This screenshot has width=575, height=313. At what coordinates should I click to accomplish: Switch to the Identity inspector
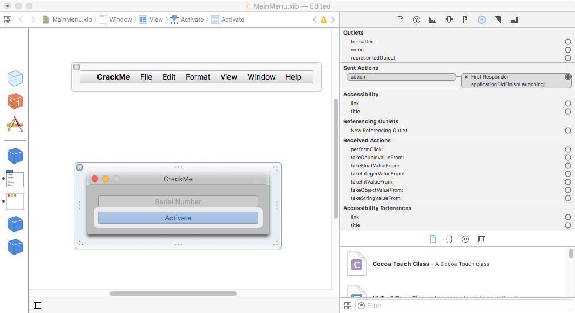pos(433,19)
